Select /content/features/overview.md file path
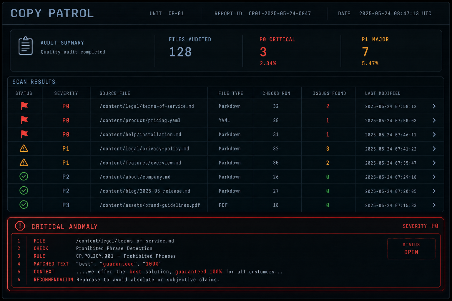Image resolution: width=452 pixels, height=301 pixels. pyautogui.click(x=140, y=163)
